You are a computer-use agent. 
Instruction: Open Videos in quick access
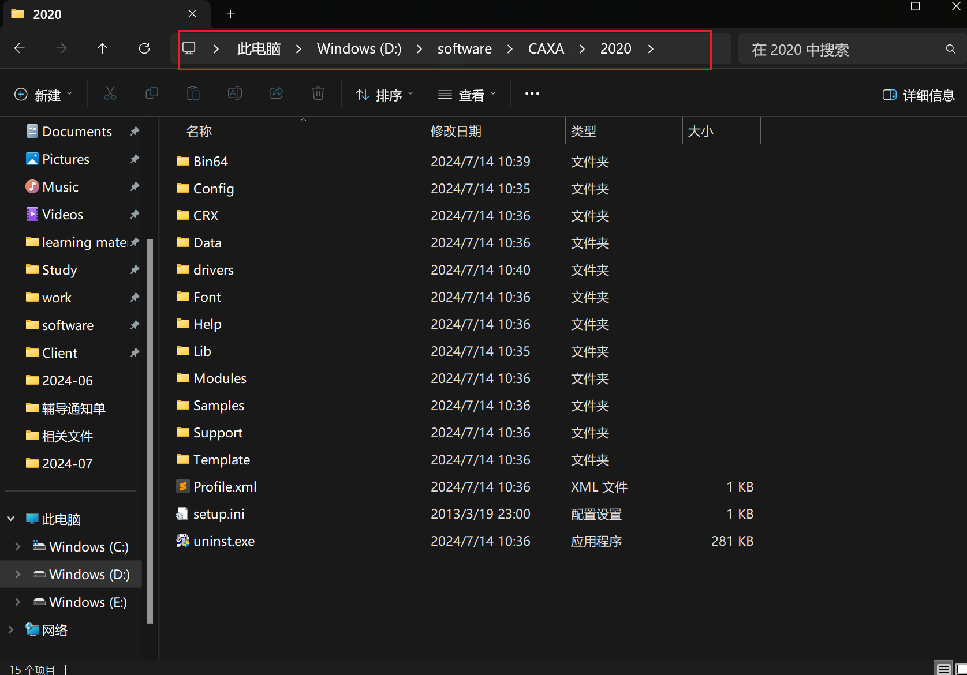point(62,215)
